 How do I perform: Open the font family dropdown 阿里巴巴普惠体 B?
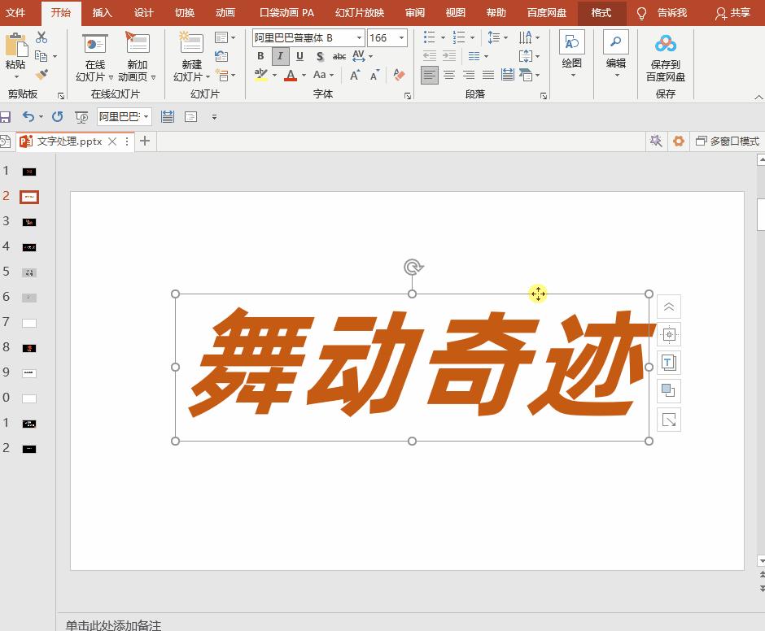pos(358,37)
